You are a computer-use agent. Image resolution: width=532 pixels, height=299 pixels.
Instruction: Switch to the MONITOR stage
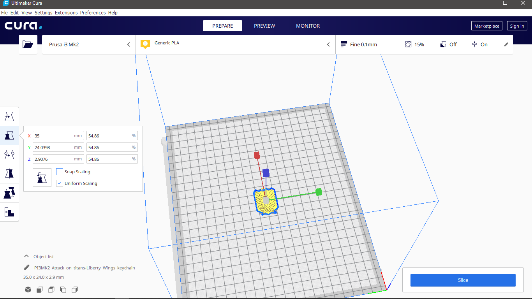coord(308,26)
